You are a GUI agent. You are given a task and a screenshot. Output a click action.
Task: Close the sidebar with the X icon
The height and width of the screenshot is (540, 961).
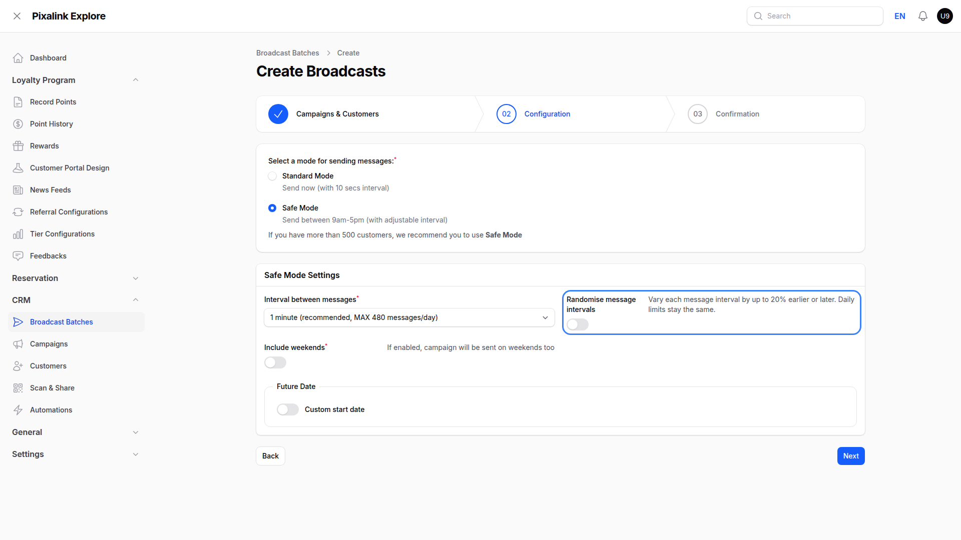tap(17, 16)
